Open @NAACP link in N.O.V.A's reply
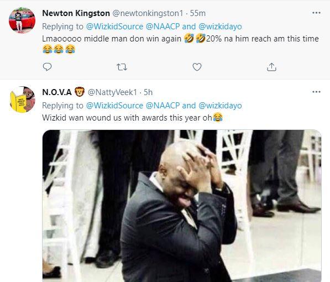This screenshot has width=330, height=282. [x=163, y=106]
